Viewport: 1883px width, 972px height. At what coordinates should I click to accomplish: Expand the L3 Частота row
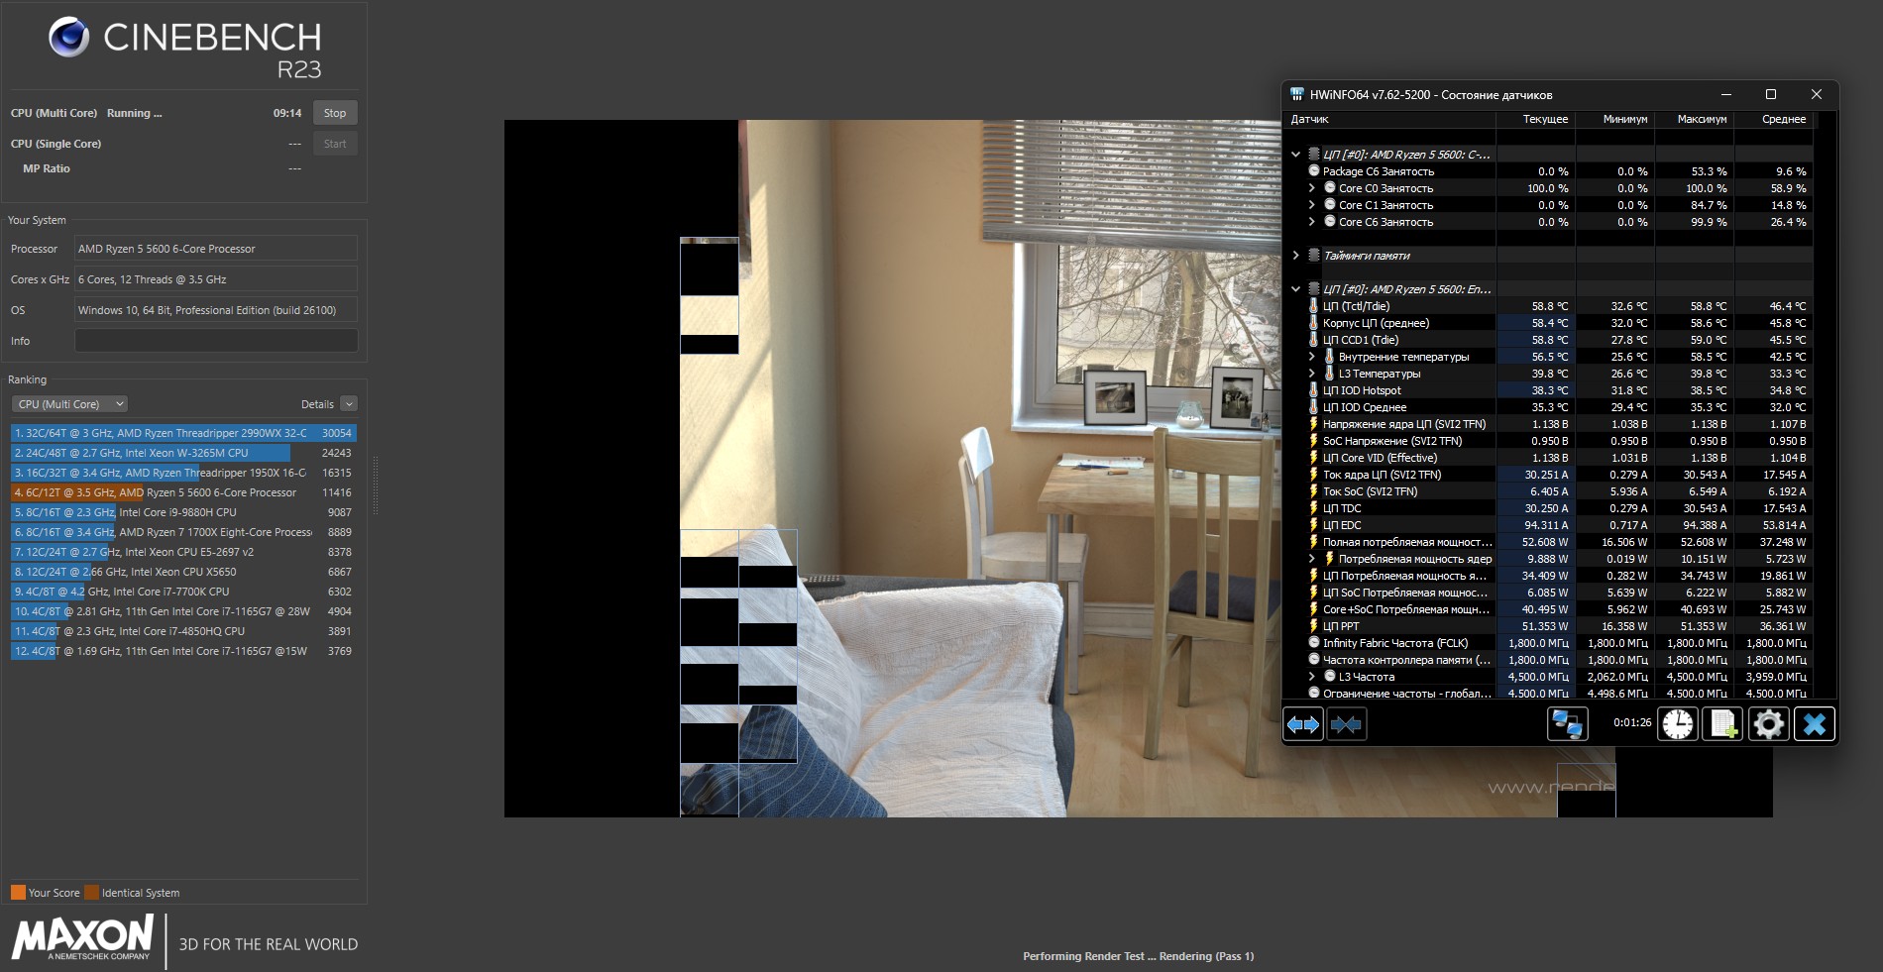(x=1312, y=677)
